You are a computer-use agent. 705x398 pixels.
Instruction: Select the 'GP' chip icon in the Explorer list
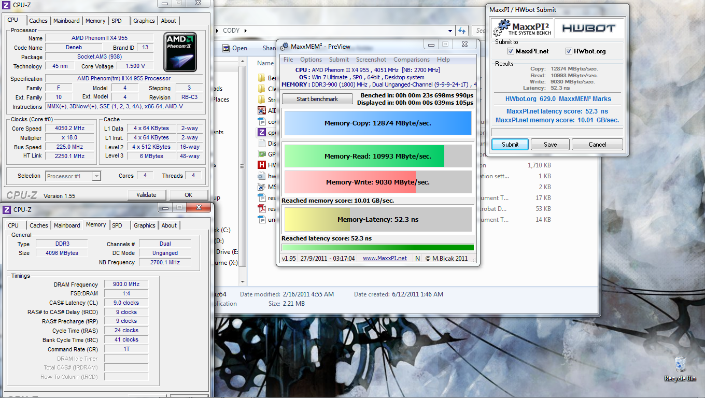261,154
